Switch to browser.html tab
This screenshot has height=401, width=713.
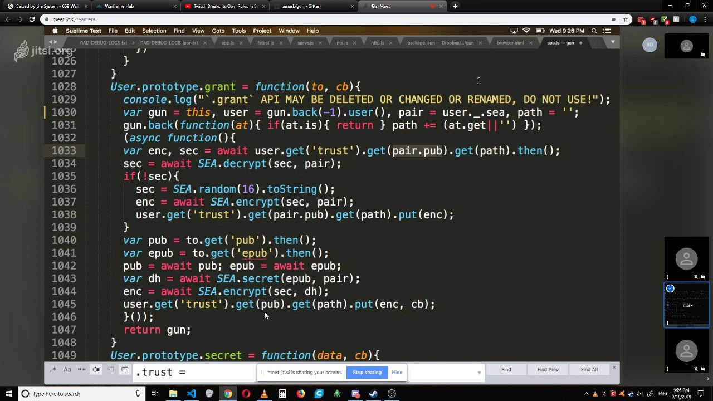[x=510, y=43]
